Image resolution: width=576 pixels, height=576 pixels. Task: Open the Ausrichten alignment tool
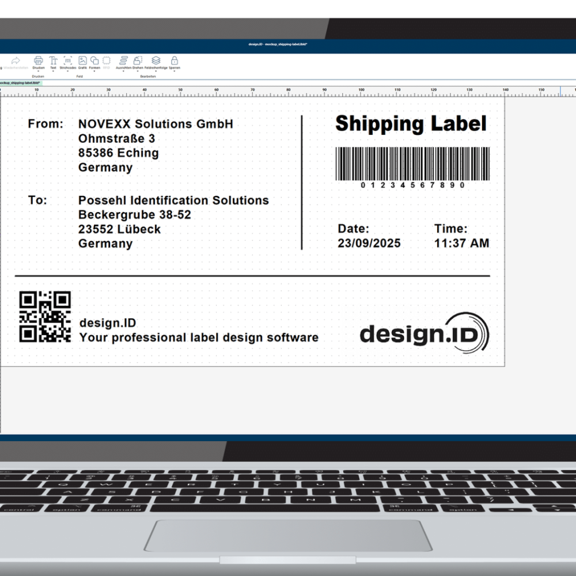tap(123, 60)
